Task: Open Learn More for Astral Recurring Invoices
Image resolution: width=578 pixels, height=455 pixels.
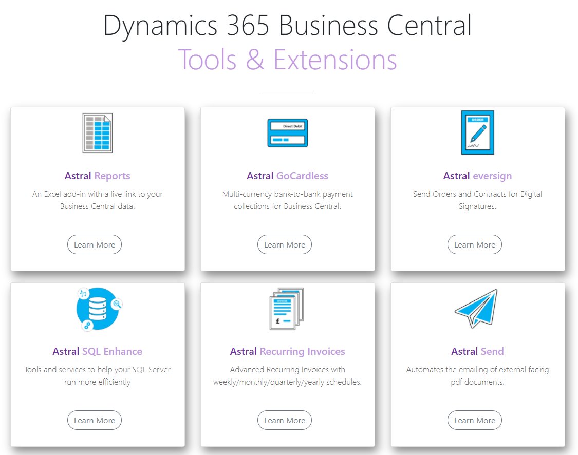Action: coord(285,421)
